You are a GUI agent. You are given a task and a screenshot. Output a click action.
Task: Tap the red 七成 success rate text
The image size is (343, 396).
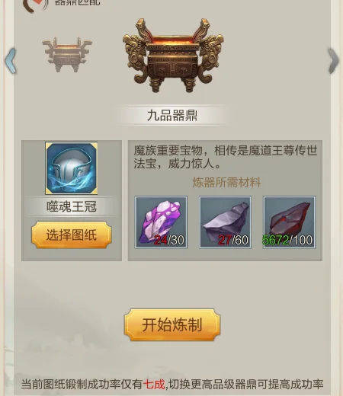click(154, 384)
